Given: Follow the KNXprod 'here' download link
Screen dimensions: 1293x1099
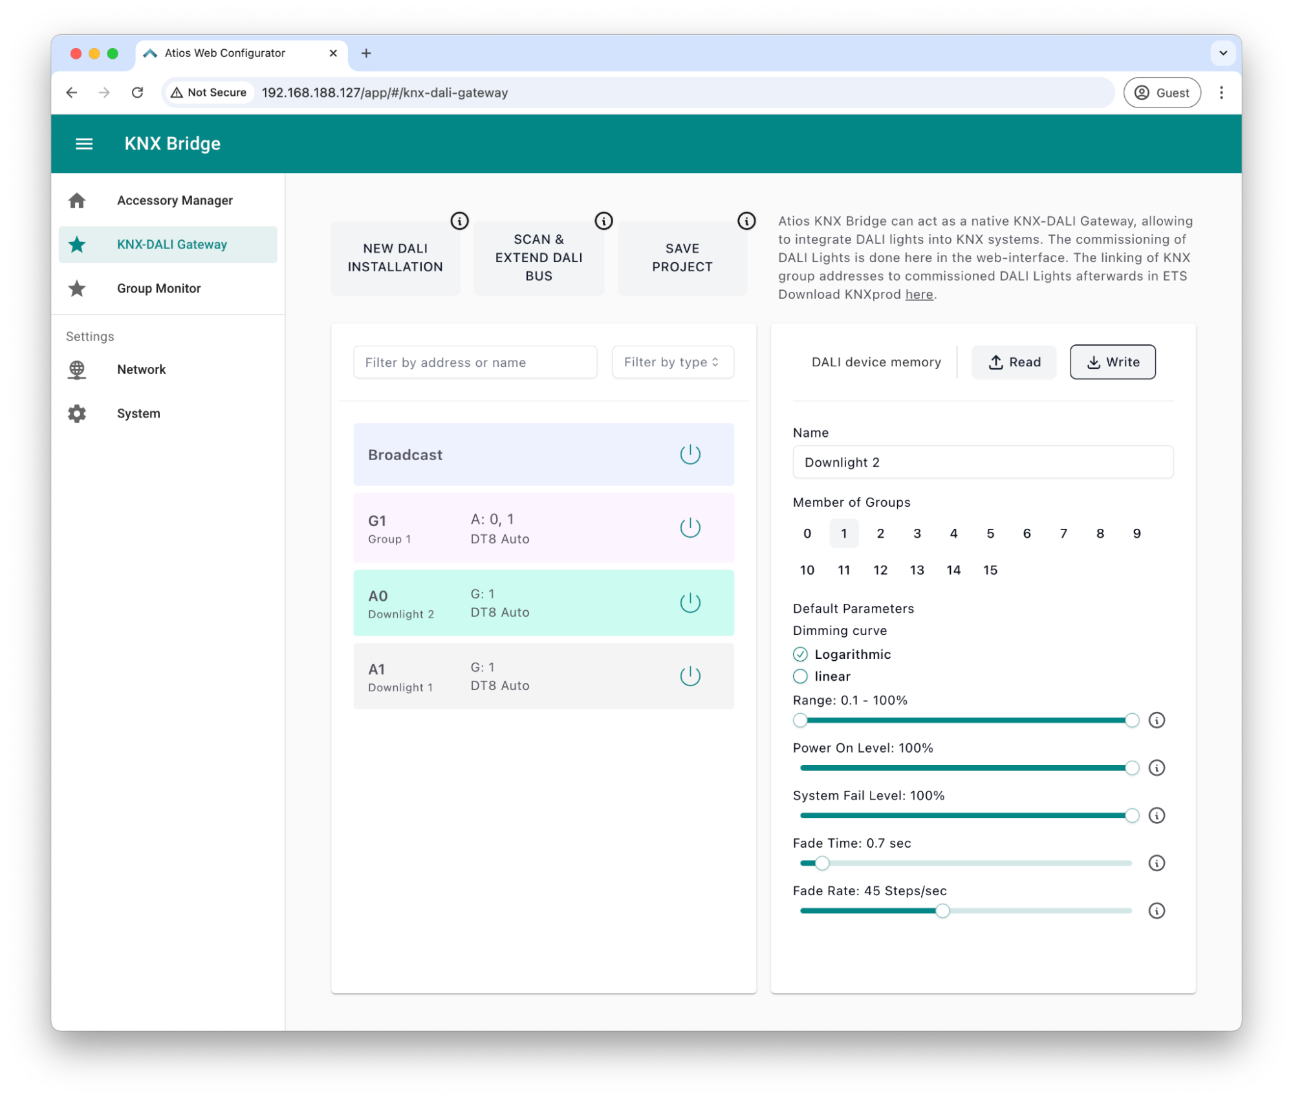Looking at the screenshot, I should (918, 294).
